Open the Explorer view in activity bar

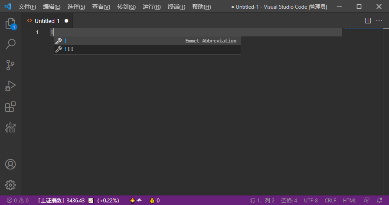point(10,23)
